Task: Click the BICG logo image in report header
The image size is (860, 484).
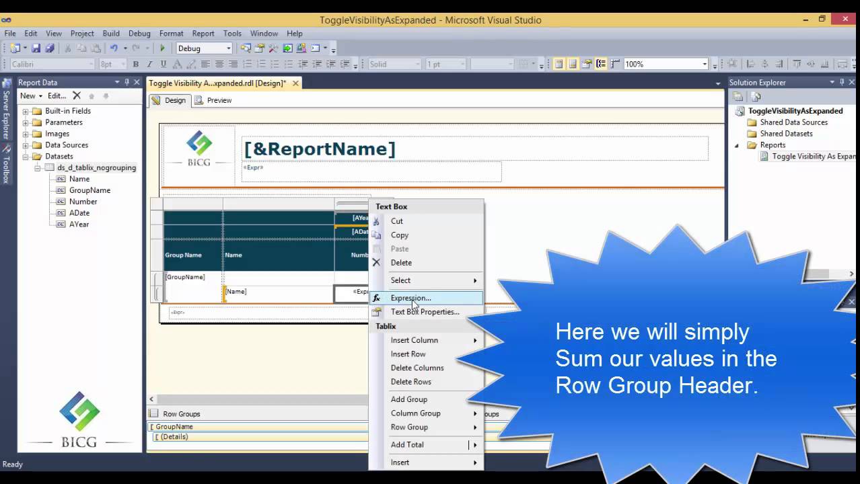Action: (199, 149)
